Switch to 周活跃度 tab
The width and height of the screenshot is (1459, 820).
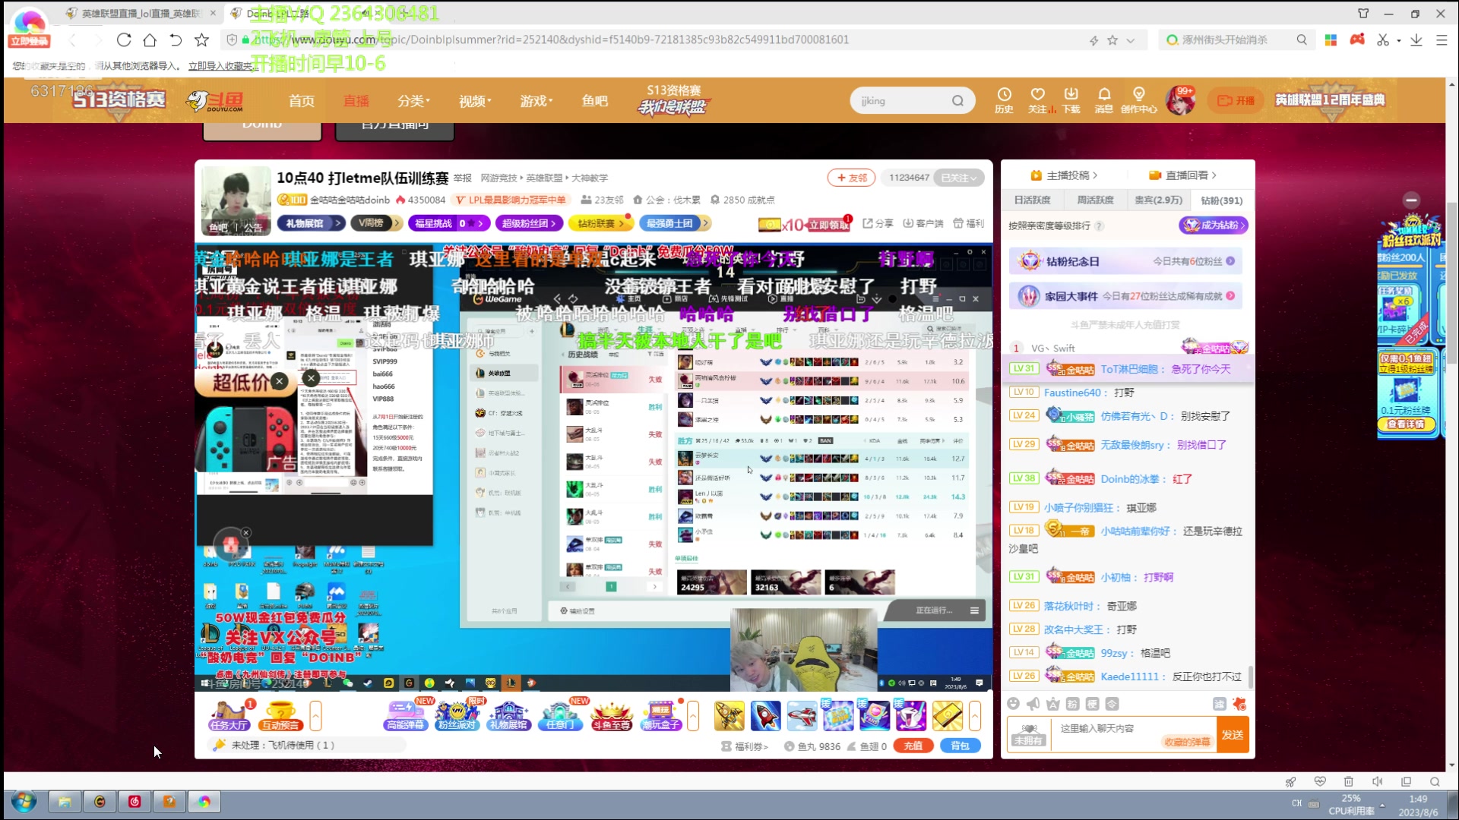1095,200
